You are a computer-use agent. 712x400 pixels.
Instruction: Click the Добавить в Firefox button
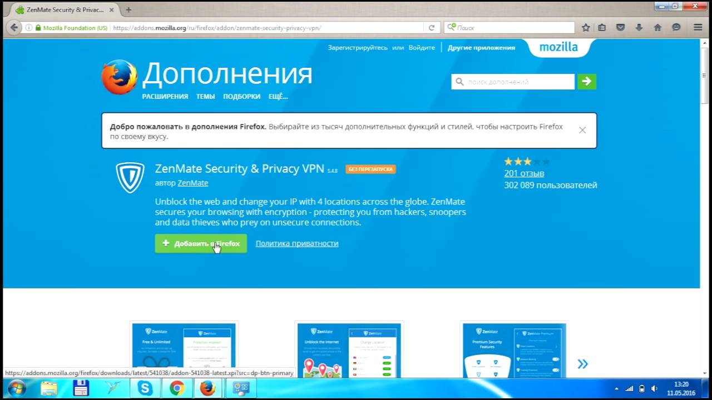click(201, 243)
